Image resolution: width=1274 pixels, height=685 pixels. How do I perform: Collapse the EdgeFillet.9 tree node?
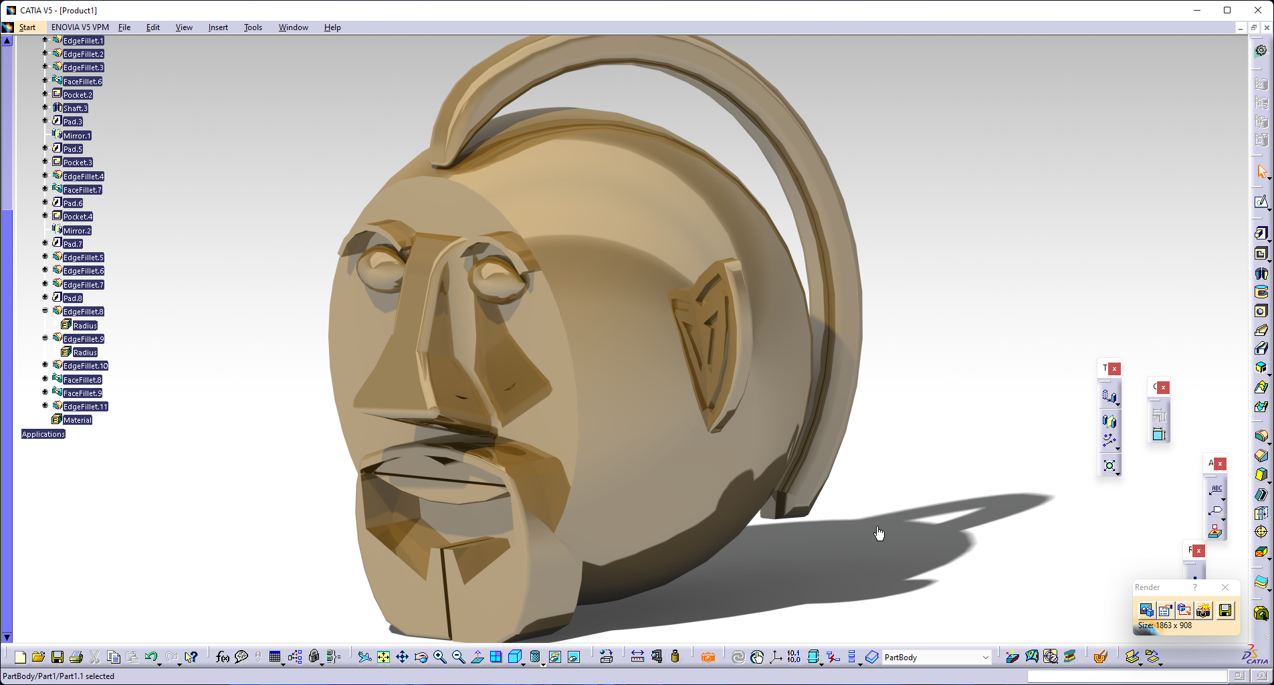45,338
